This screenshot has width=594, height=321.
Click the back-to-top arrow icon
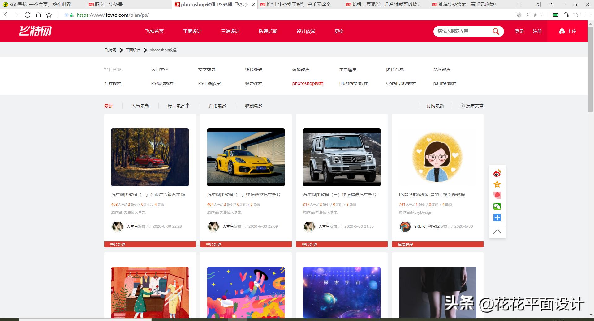497,232
